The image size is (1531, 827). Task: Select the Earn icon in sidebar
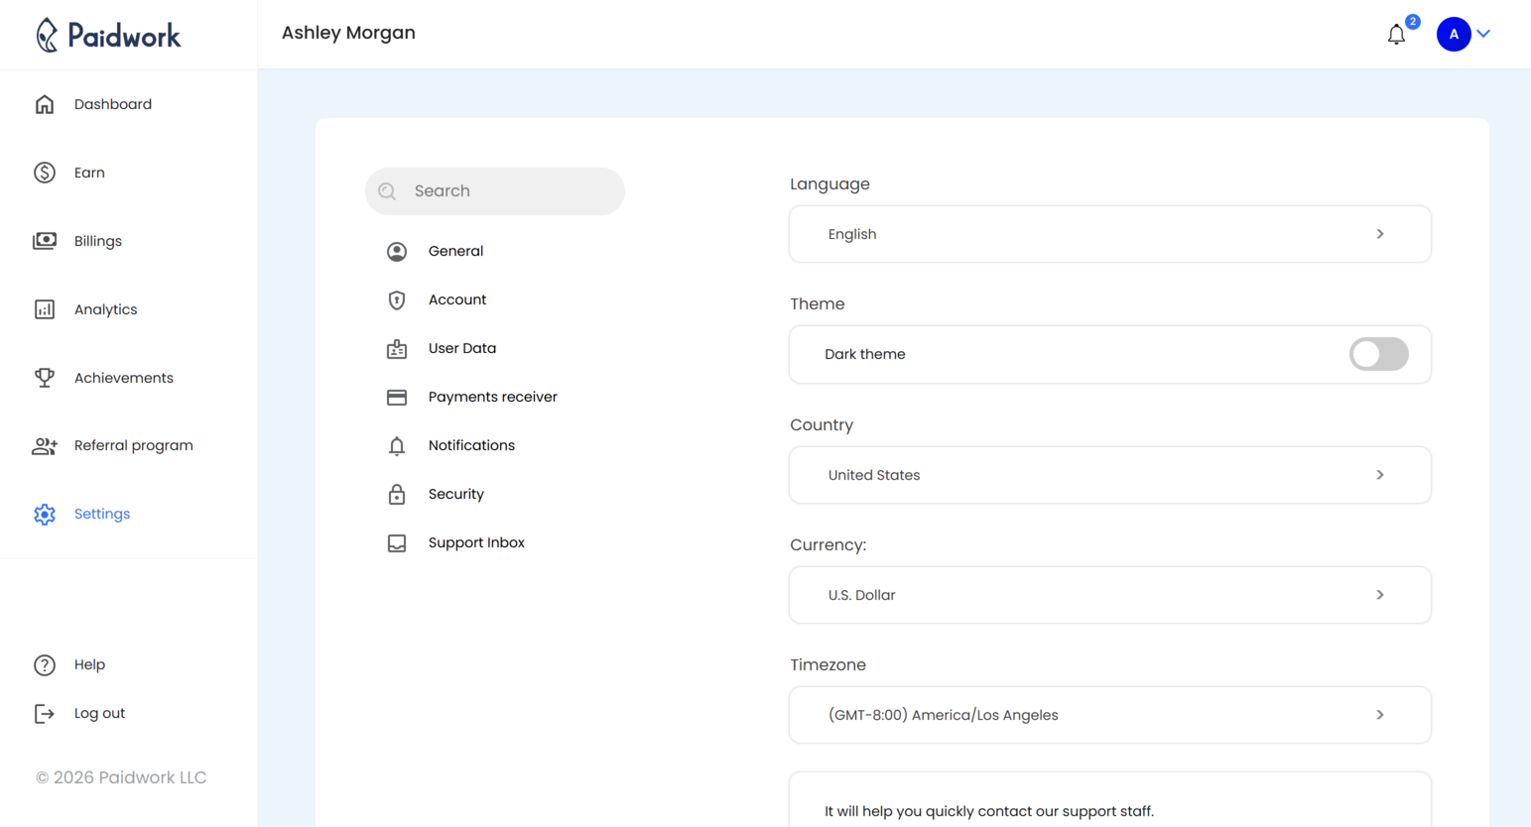[45, 172]
